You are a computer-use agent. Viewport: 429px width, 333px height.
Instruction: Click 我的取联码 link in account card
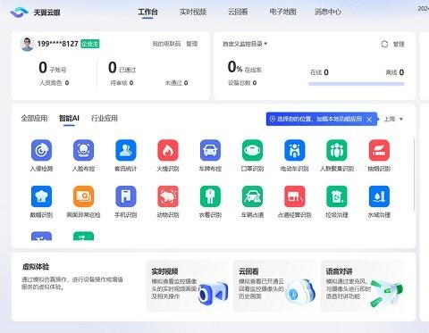tap(166, 44)
